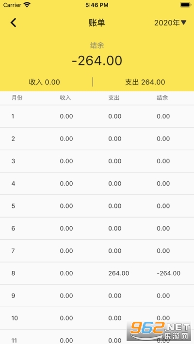
Task: Tap the battery indicator icon
Action: [x=185, y=5]
